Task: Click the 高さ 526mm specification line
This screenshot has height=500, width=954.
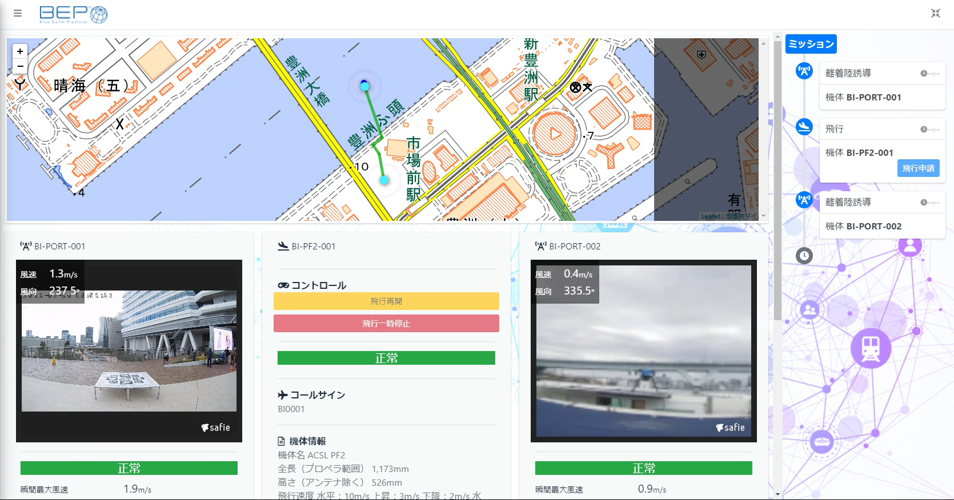Action: [x=340, y=482]
